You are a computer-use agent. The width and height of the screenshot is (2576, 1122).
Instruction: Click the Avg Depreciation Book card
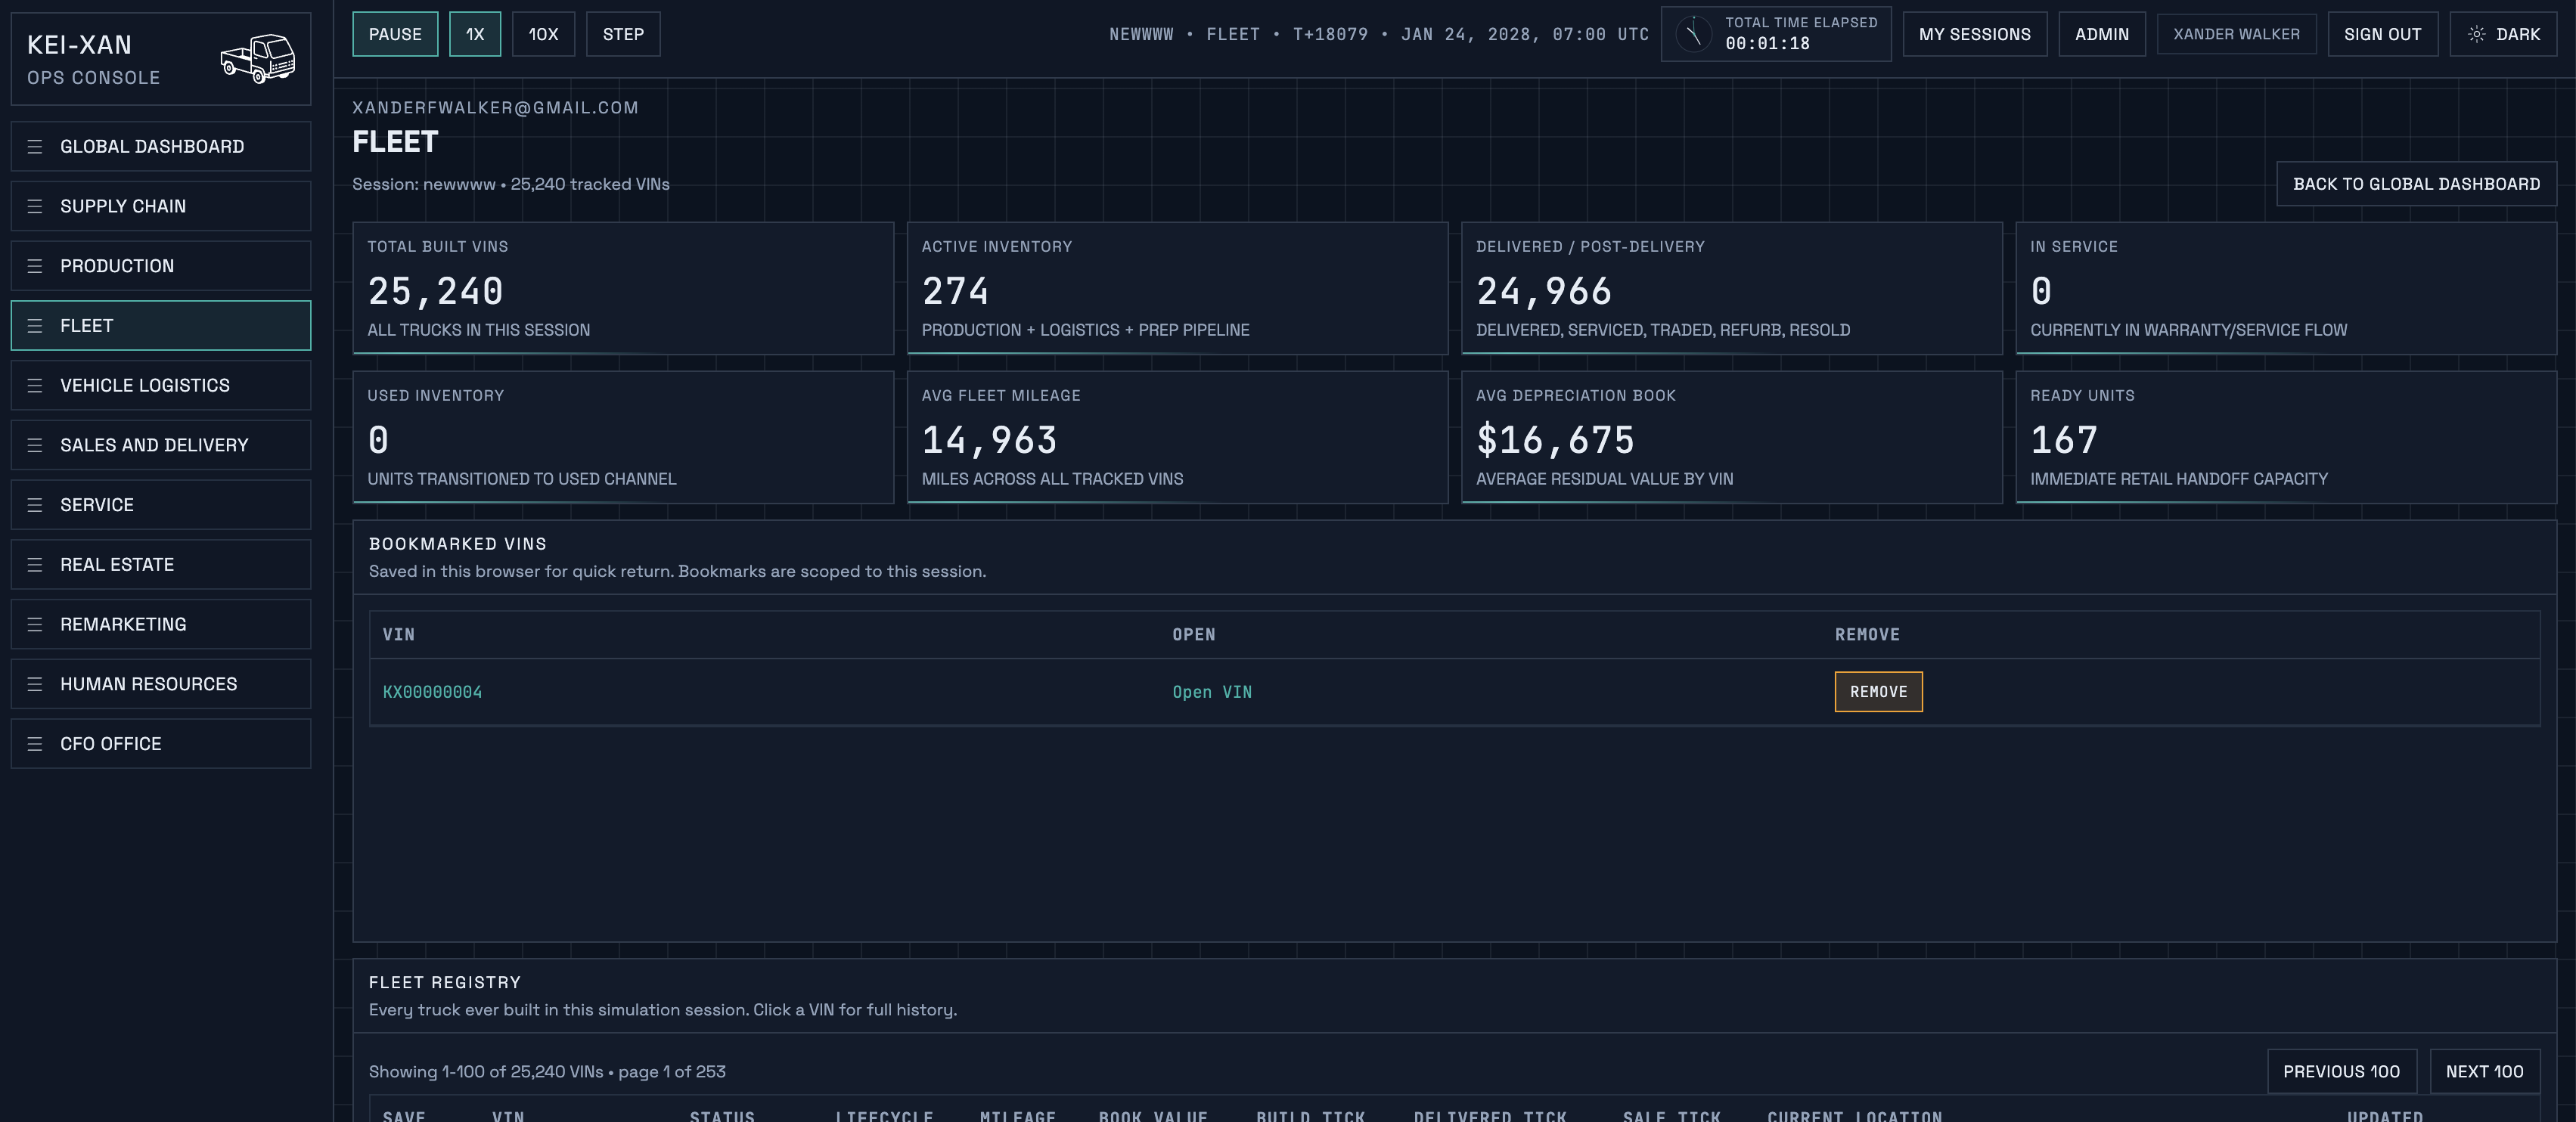point(1732,437)
